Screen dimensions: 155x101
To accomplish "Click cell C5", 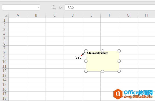I will point(54,39).
